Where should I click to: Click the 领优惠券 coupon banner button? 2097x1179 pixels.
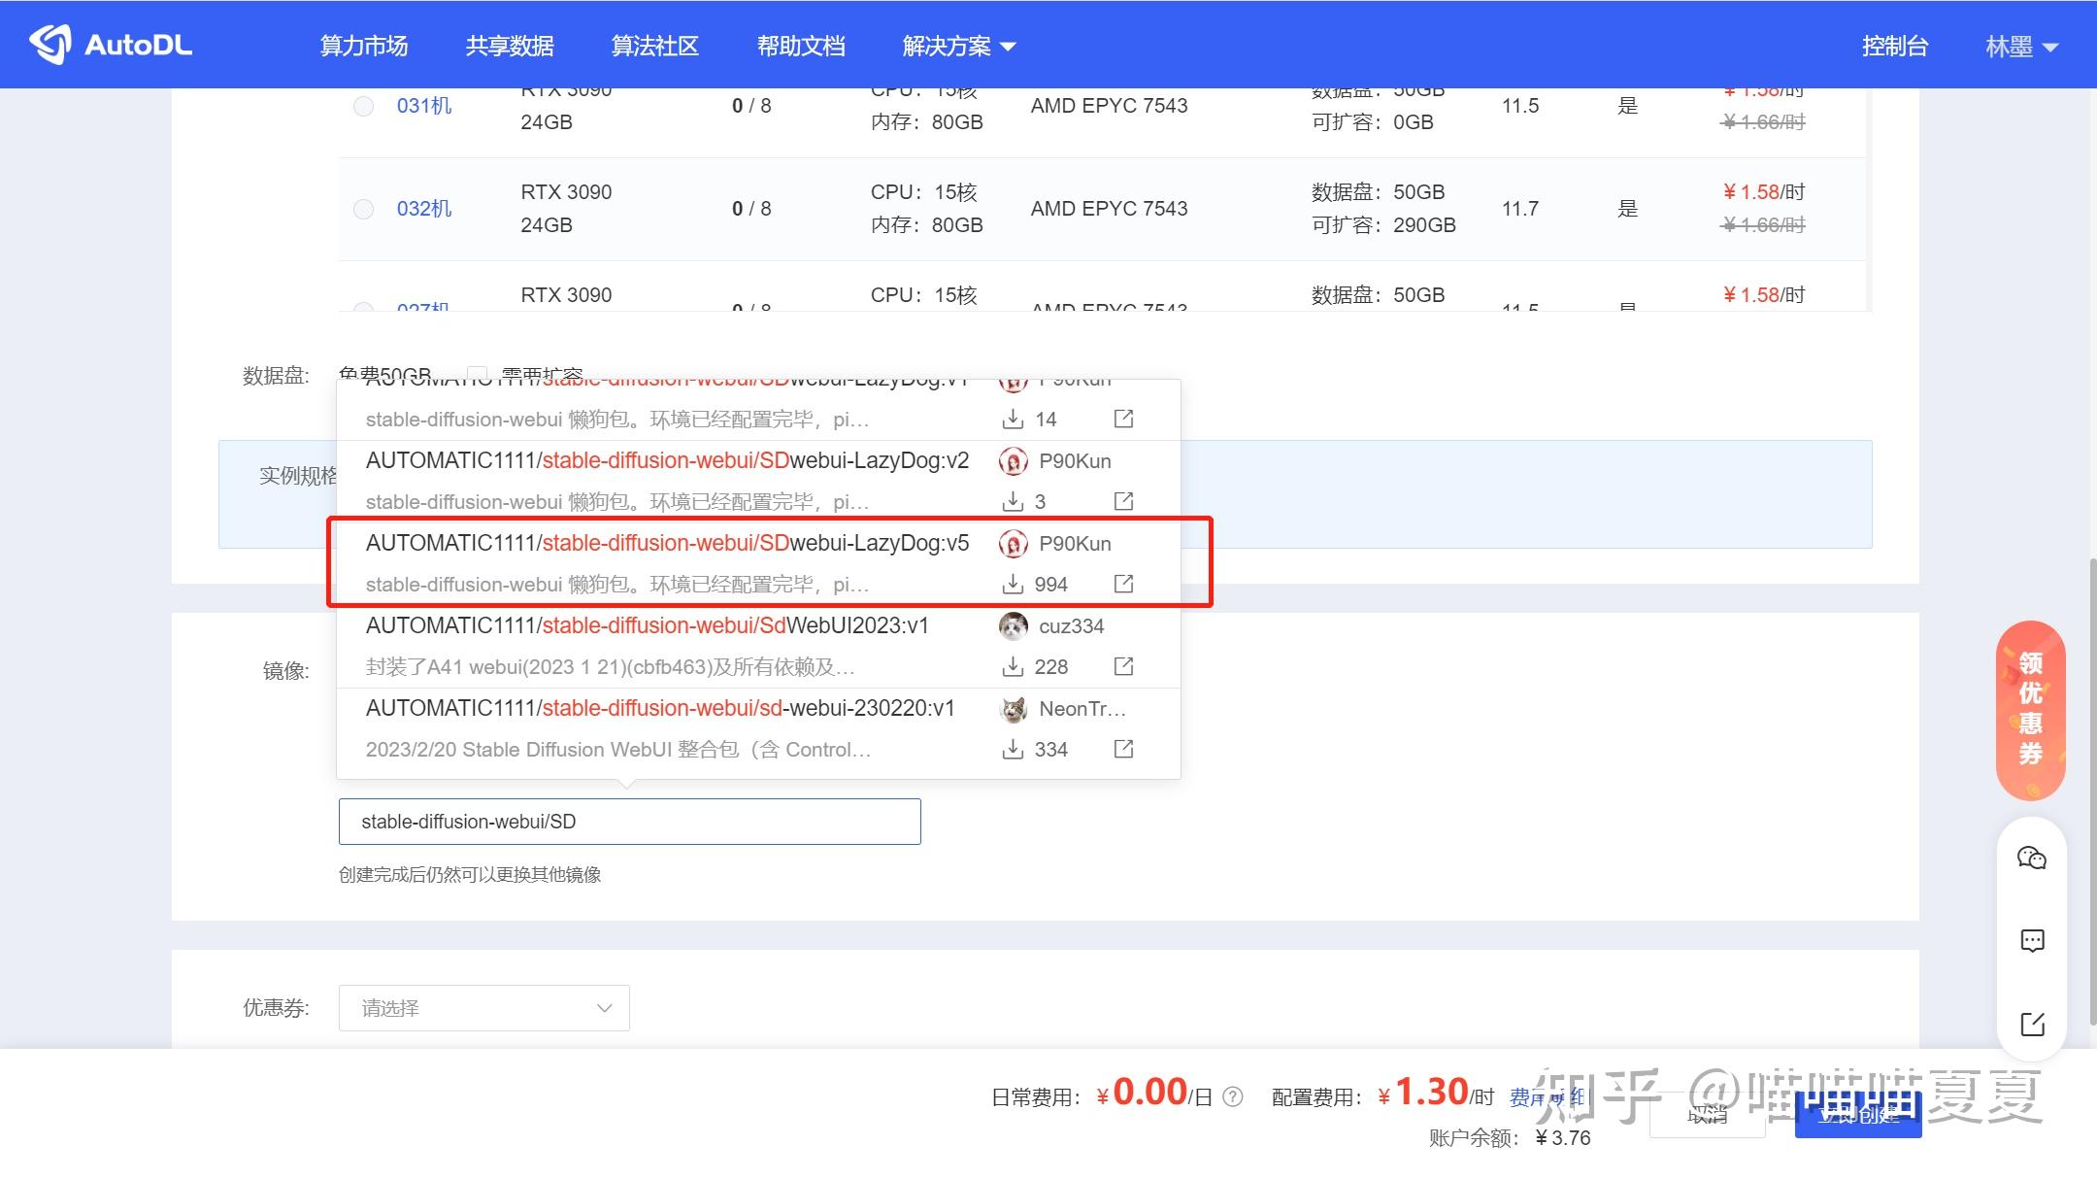pos(2030,710)
